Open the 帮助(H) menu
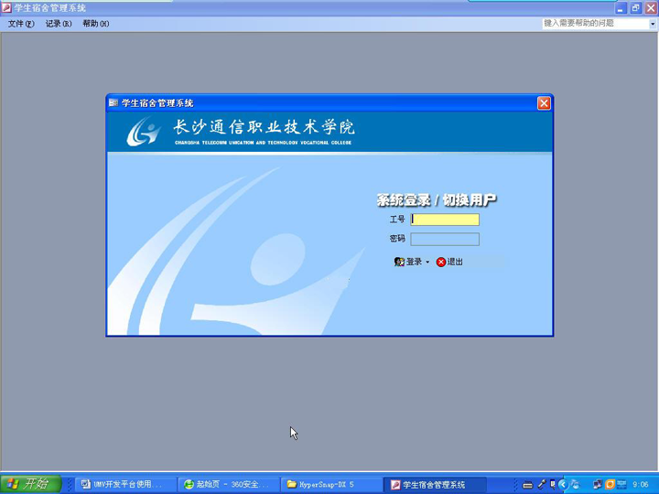This screenshot has width=659, height=494. [96, 24]
